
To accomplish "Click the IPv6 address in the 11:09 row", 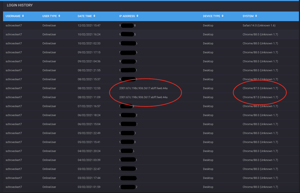I will [143, 97].
